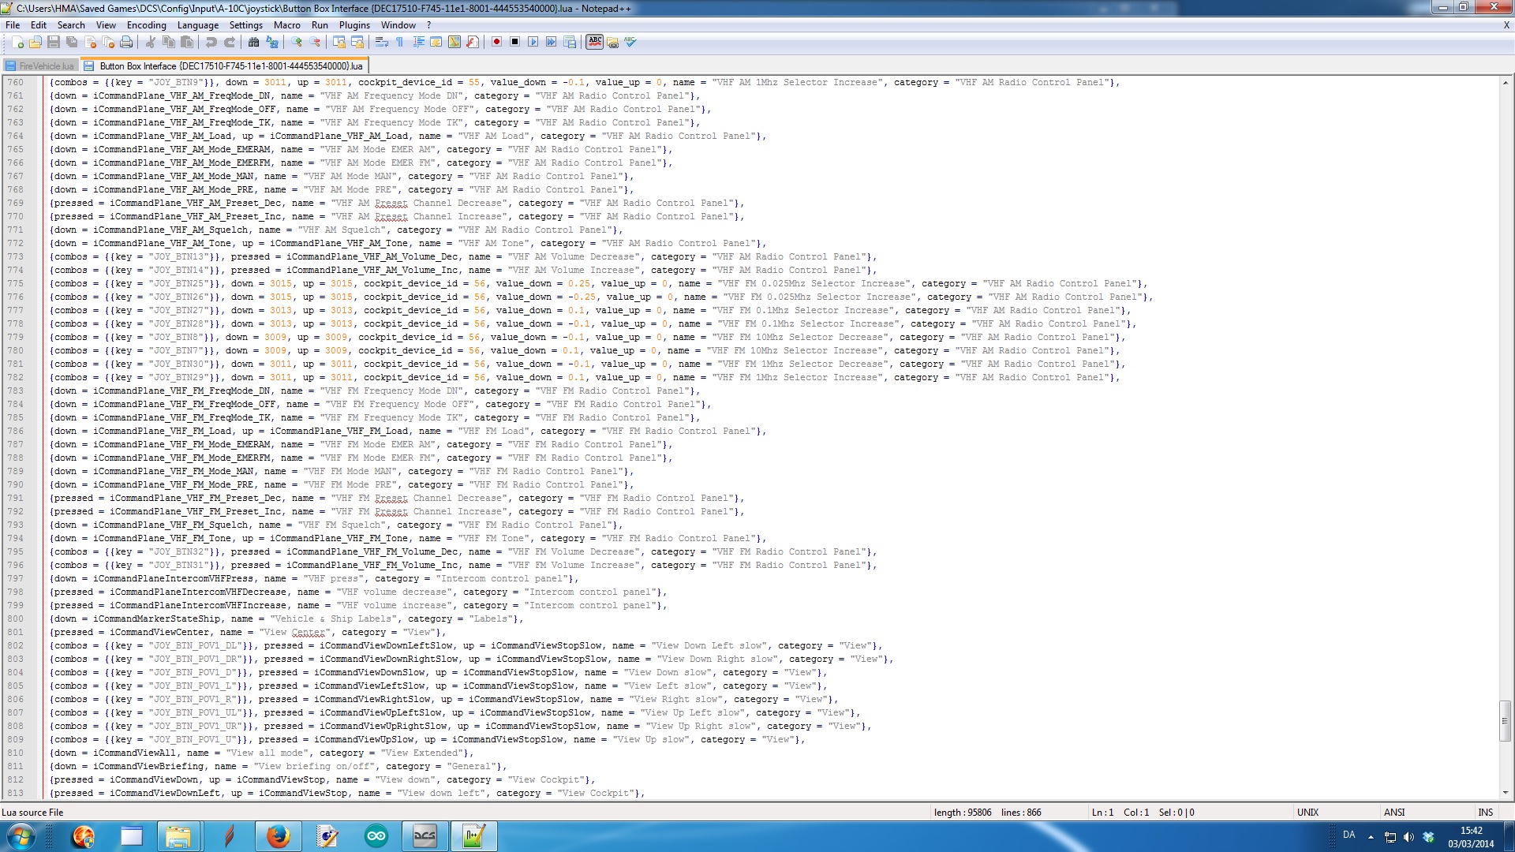Toggle synchronize vertical scrolling icon
This screenshot has width=1515, height=852.
(339, 42)
